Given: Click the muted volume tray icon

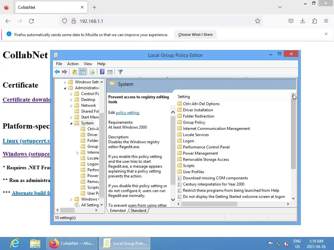Looking at the screenshot, I should coord(286,243).
